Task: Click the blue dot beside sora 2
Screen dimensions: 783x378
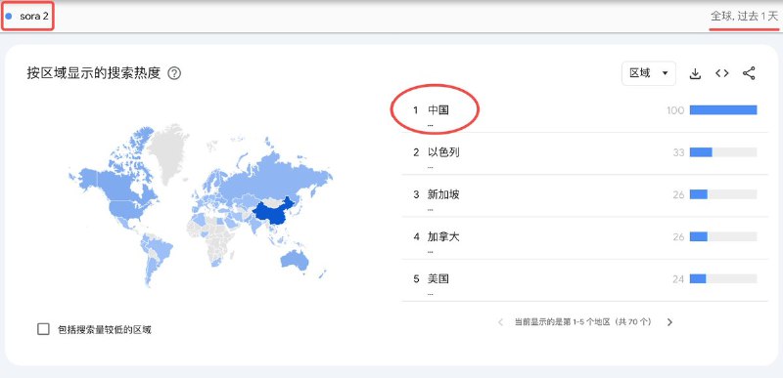Action: [9, 17]
